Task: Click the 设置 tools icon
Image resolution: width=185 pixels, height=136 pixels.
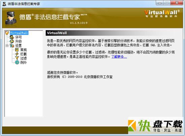Action: pyautogui.click(x=12, y=46)
